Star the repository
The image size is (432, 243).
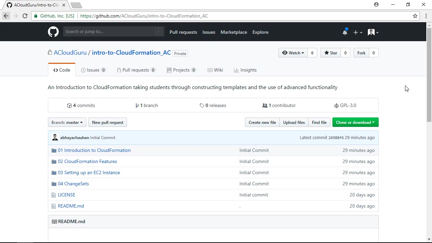click(x=330, y=53)
